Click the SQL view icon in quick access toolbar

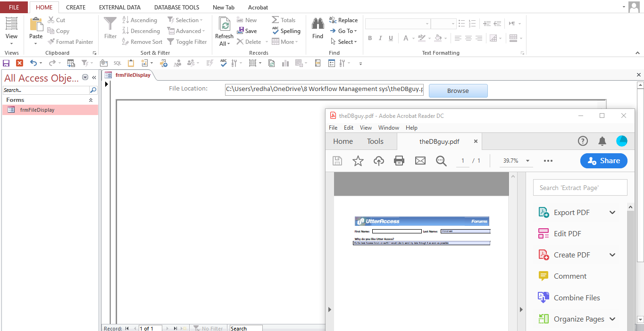117,63
